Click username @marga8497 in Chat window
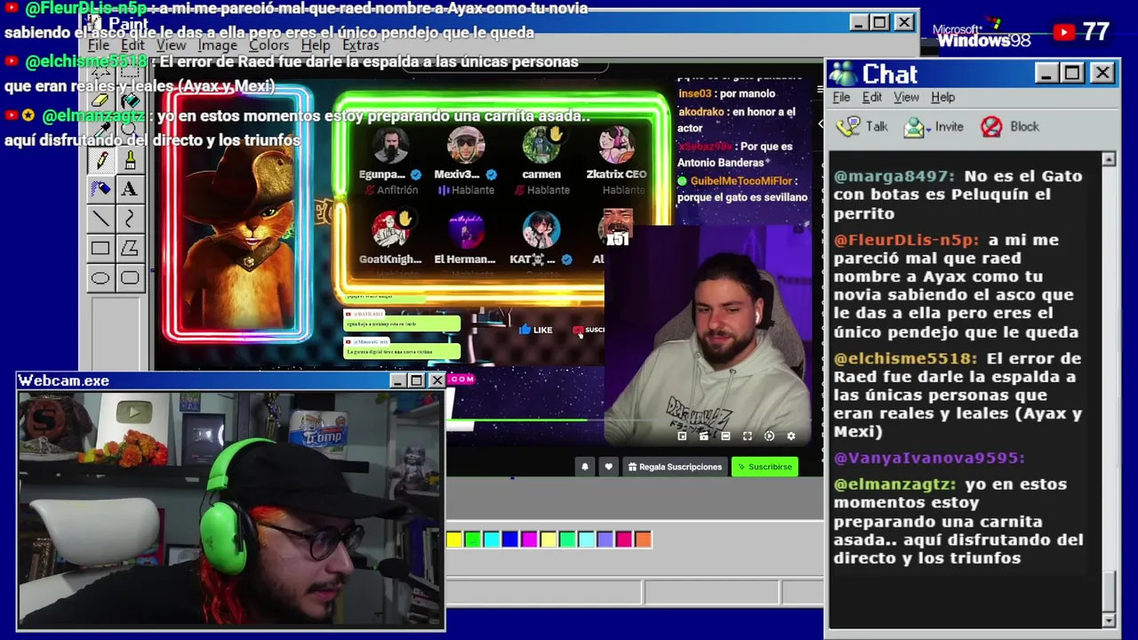Screen dimensions: 1138x640 pos(894,176)
